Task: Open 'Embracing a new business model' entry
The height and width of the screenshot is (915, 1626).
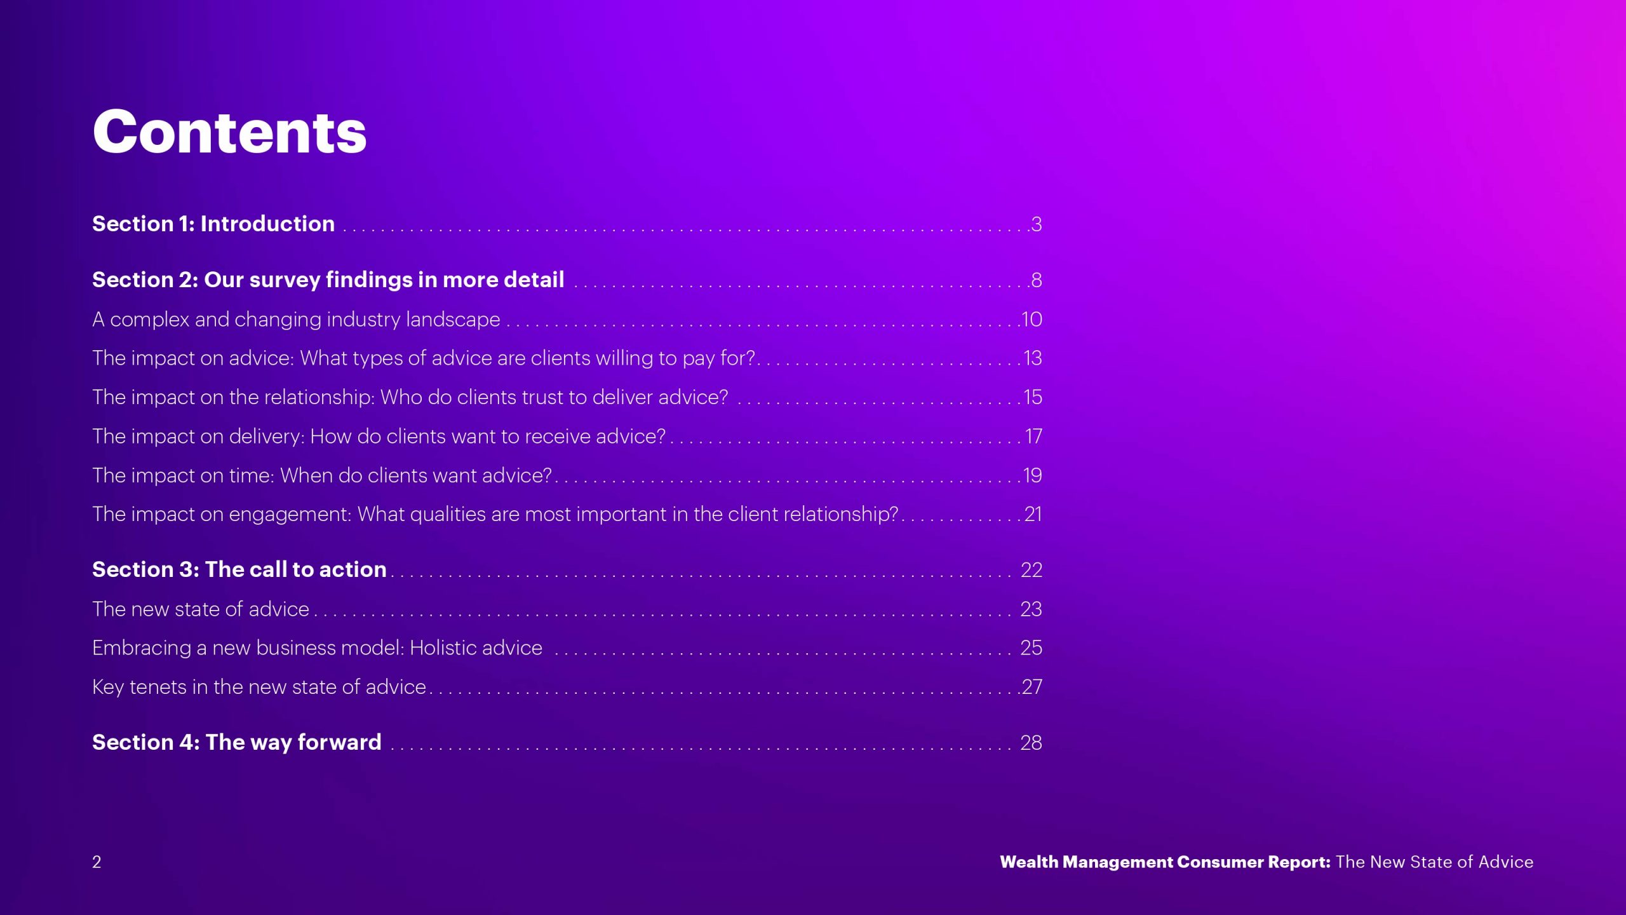Action: [x=317, y=648]
